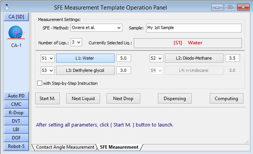The height and width of the screenshot is (154, 253).
Task: Click the Sample name input field
Action: point(193,28)
